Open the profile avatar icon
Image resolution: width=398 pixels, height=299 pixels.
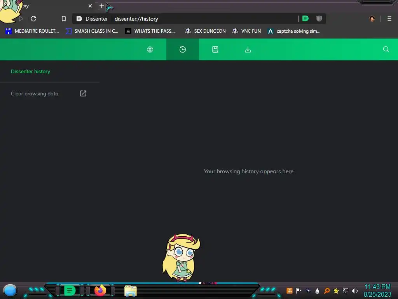tap(372, 19)
